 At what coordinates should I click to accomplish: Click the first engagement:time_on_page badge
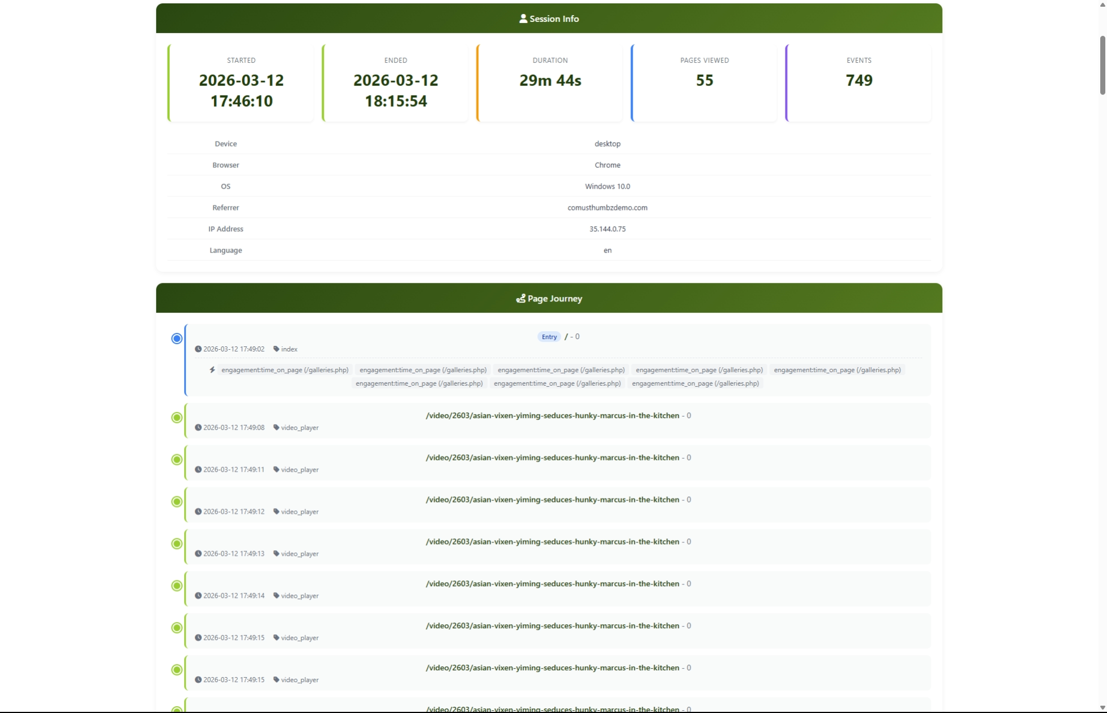click(x=285, y=370)
